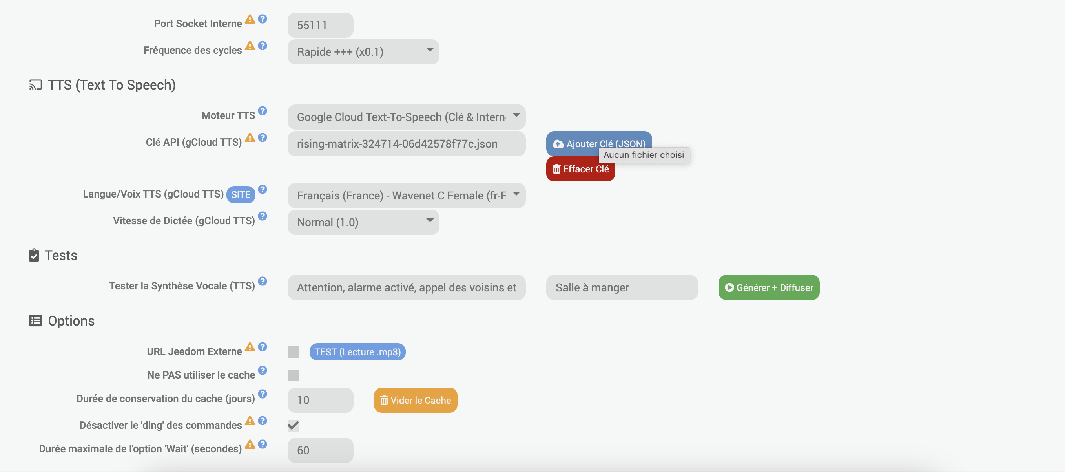1065x472 pixels.
Task: Uncheck Désactiver le 'ding' des commandes
Action: pyautogui.click(x=294, y=426)
